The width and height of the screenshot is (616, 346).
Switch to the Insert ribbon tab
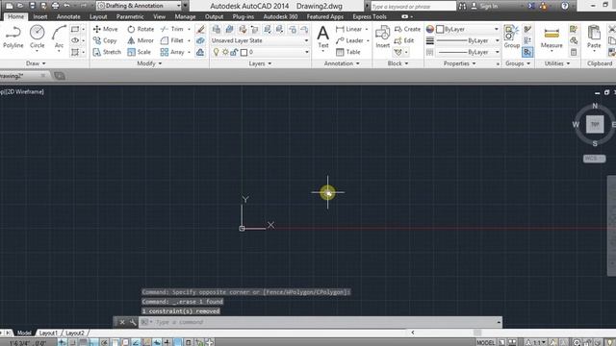[40, 16]
